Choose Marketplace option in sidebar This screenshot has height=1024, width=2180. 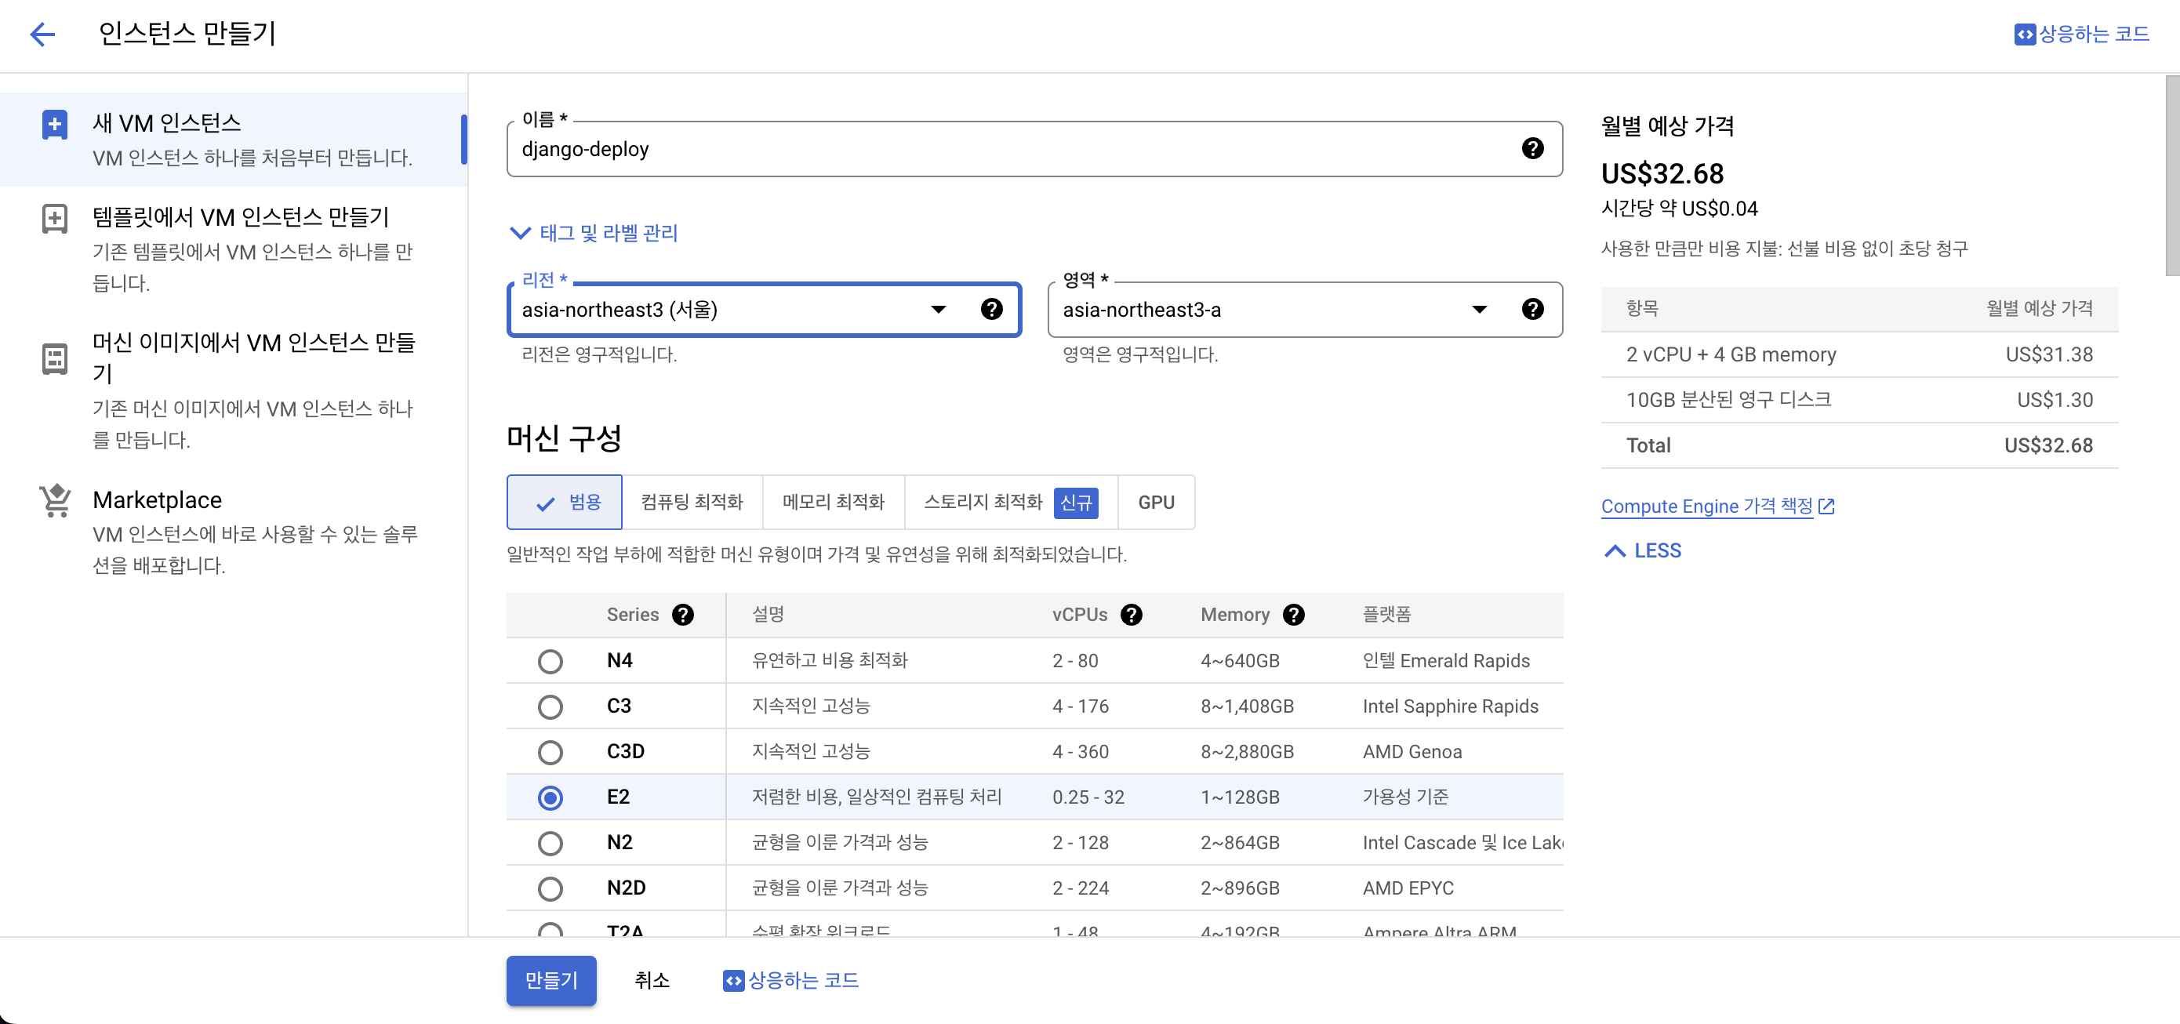[233, 532]
